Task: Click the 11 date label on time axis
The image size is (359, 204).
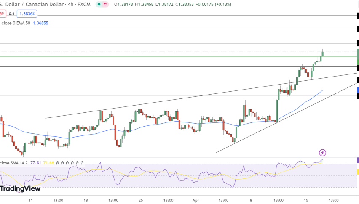Action: coord(30,200)
